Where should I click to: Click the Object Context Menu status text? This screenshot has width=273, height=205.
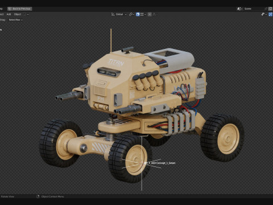pyautogui.click(x=52, y=196)
